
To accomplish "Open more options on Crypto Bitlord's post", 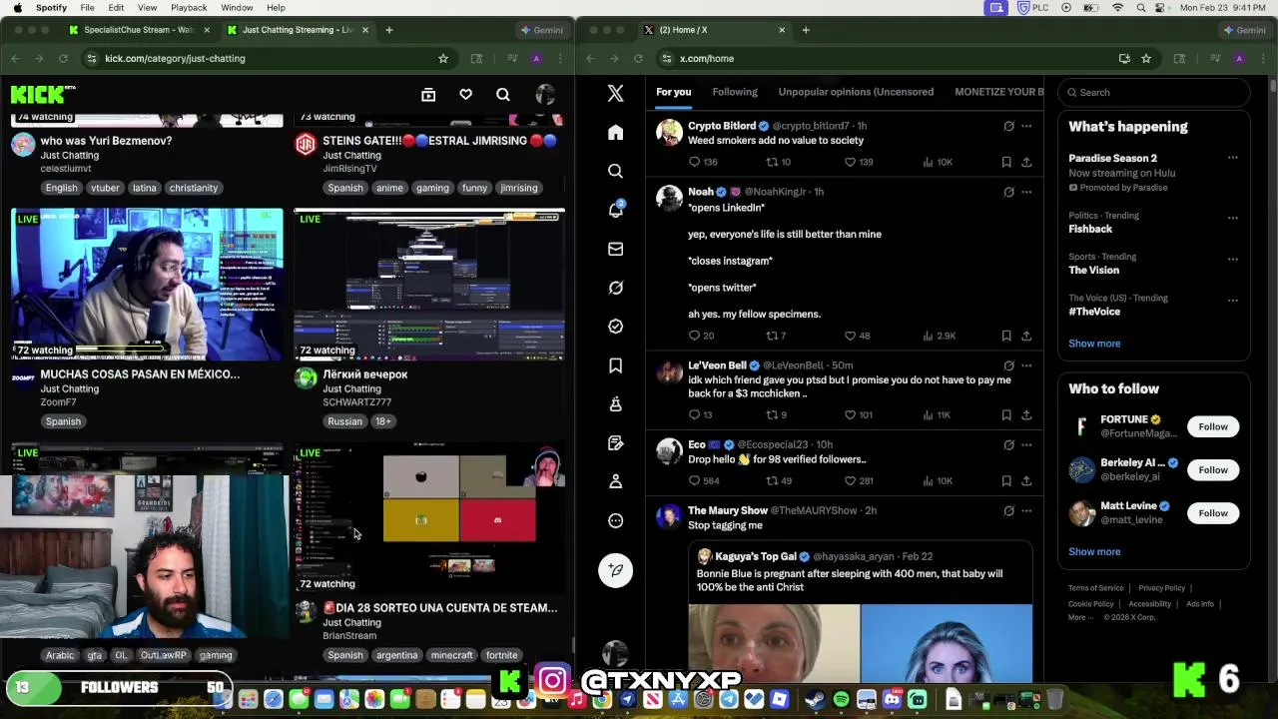I will click(1026, 126).
